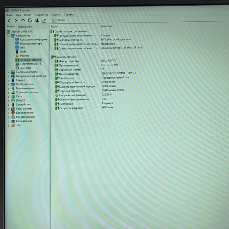Expand the Сервер node

tap(8, 81)
